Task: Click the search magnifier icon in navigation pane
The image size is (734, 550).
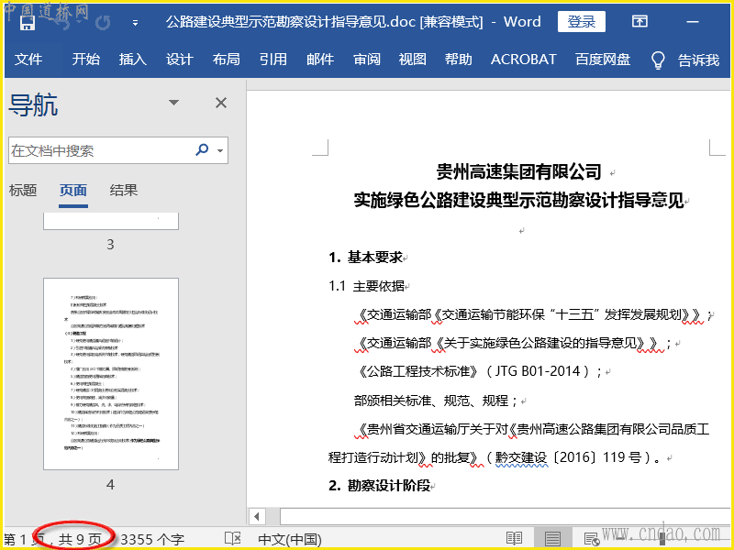Action: click(202, 150)
